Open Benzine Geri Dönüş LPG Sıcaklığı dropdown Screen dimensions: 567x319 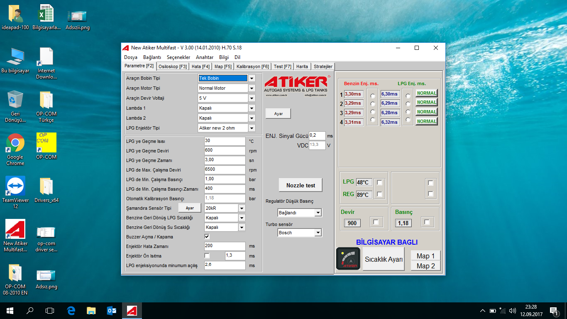[x=242, y=218]
